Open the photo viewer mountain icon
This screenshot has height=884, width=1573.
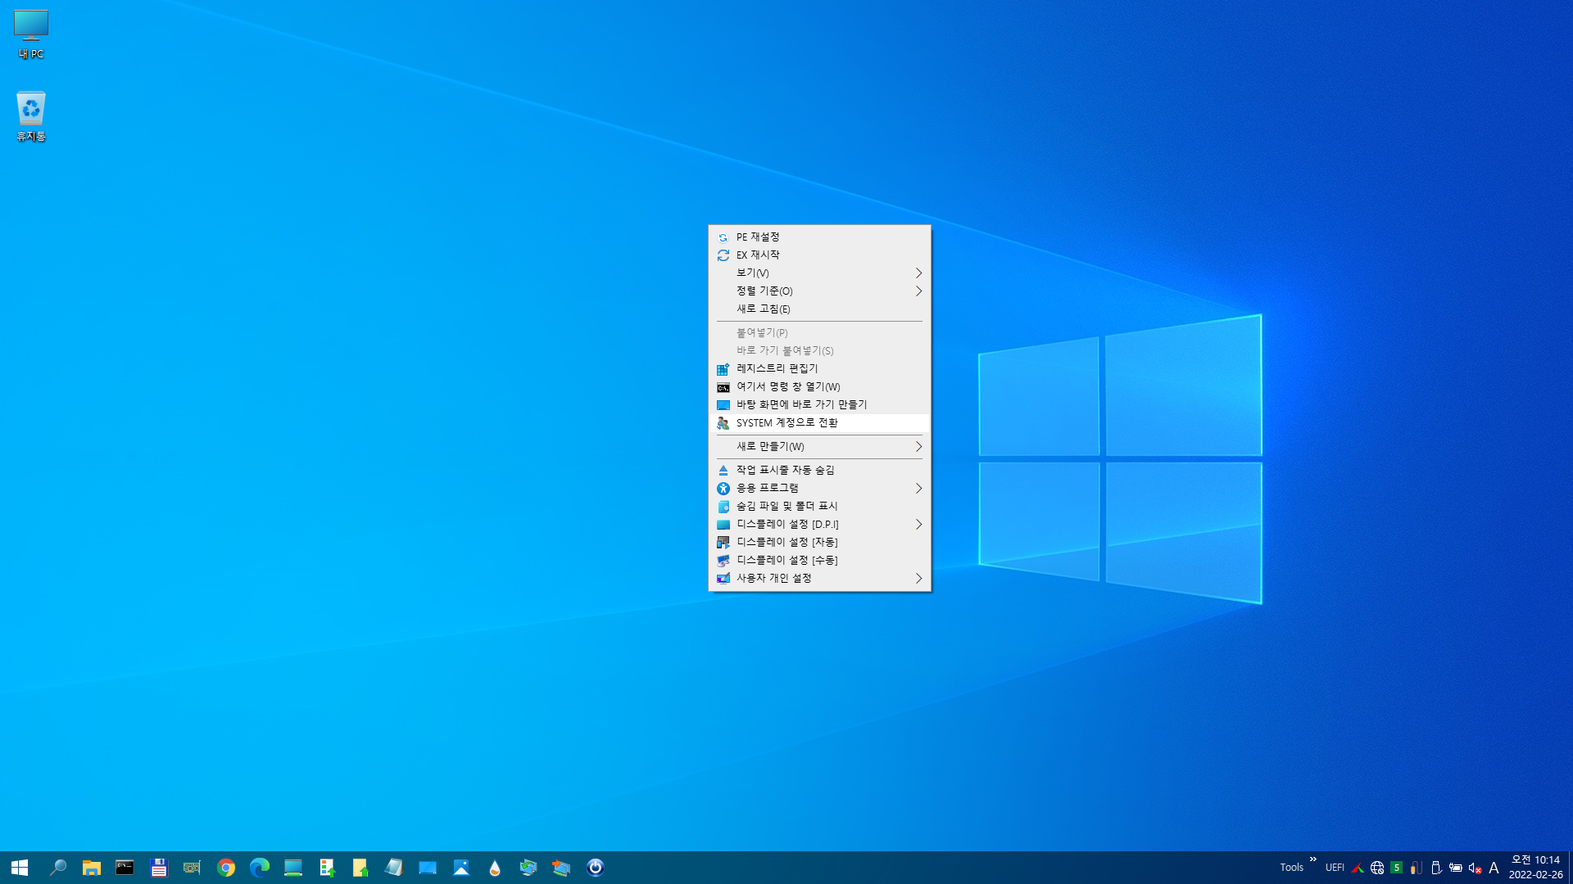click(x=461, y=868)
